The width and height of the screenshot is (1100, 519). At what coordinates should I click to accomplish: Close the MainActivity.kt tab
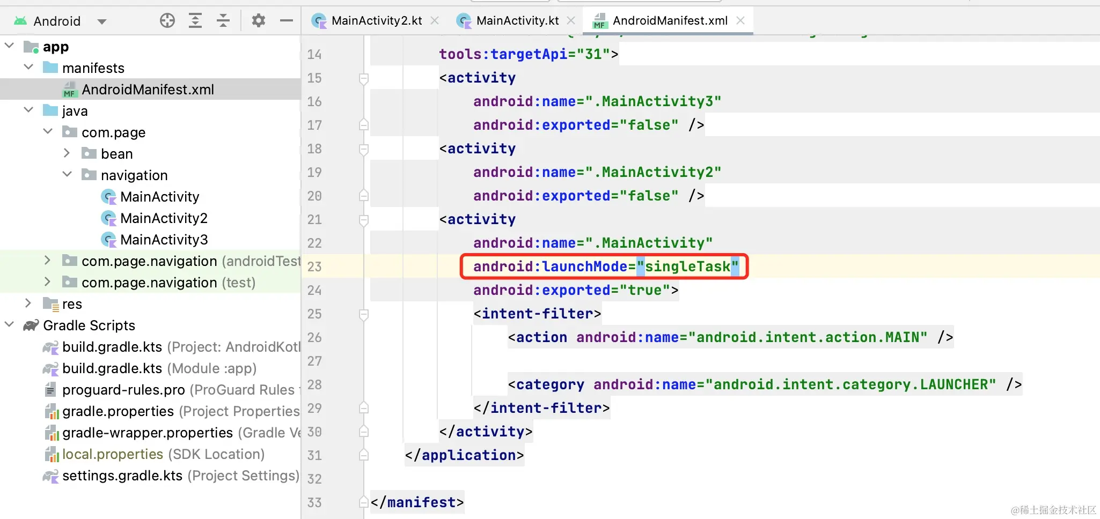[x=571, y=20]
